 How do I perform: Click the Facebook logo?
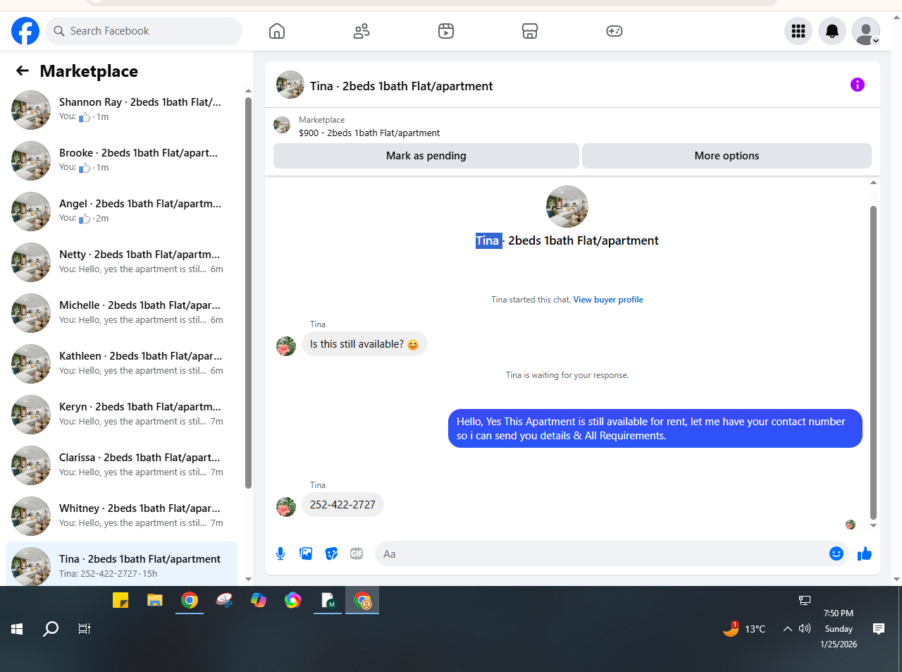tap(25, 31)
